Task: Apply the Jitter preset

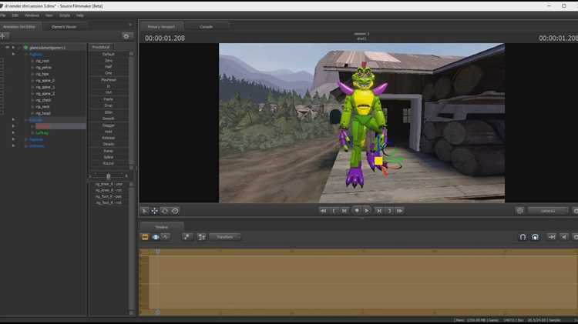Action: pyautogui.click(x=109, y=112)
